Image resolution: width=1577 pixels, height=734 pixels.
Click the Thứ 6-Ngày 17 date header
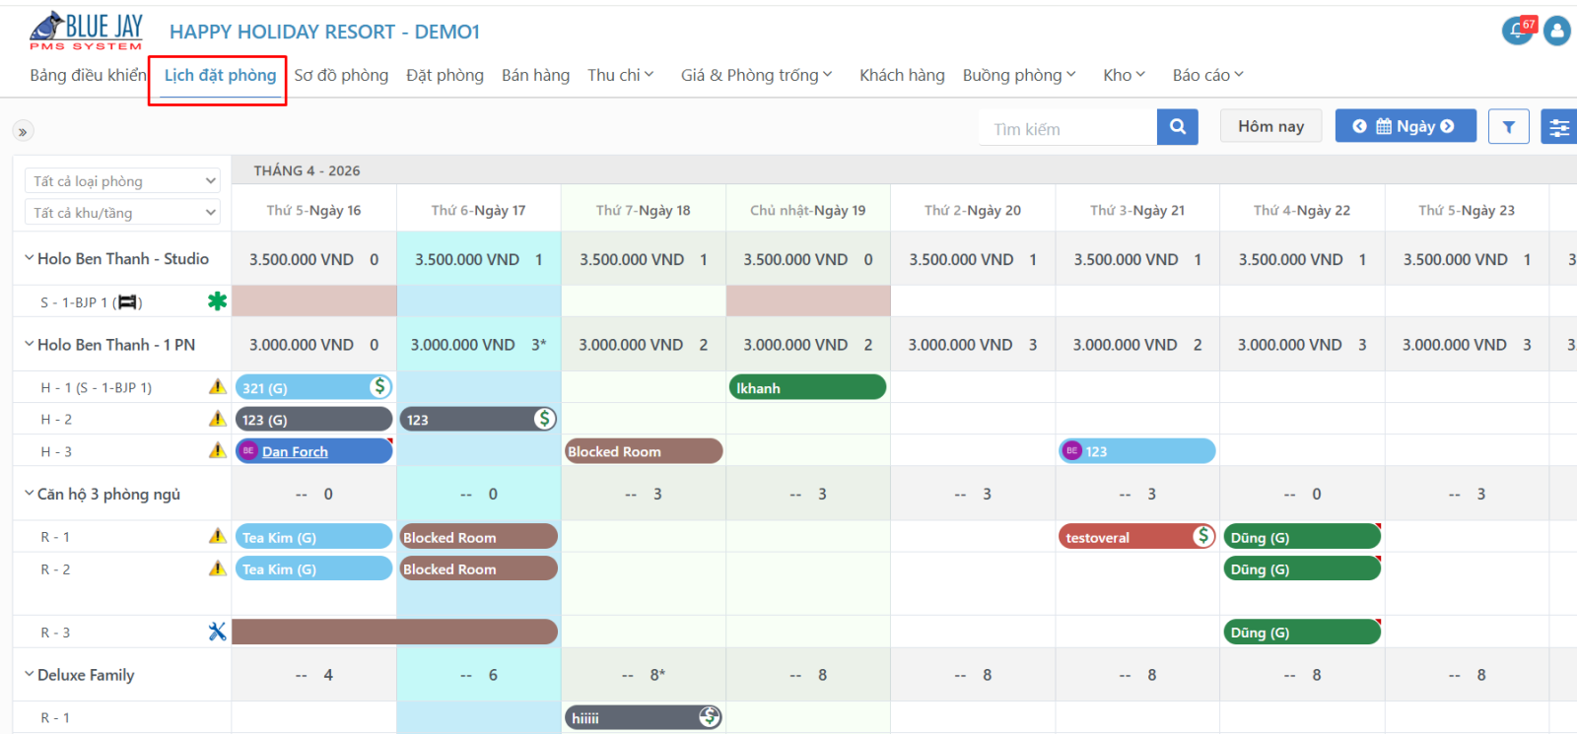(x=479, y=210)
